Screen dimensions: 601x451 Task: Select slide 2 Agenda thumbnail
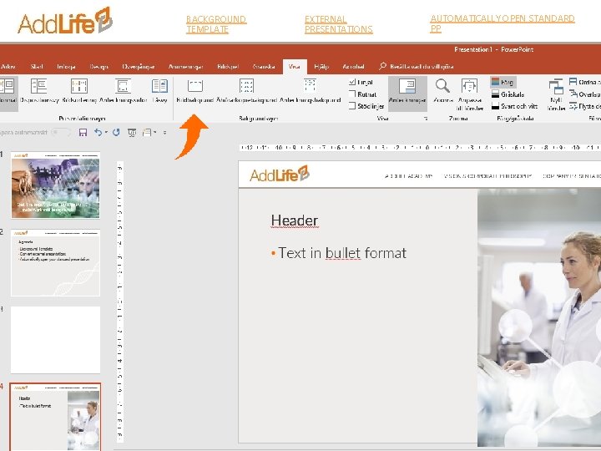[56, 263]
